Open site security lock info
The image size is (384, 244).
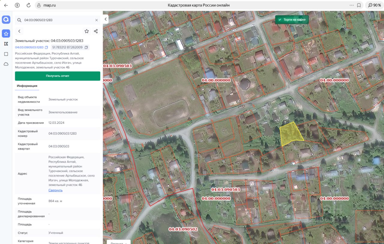(x=38, y=5)
